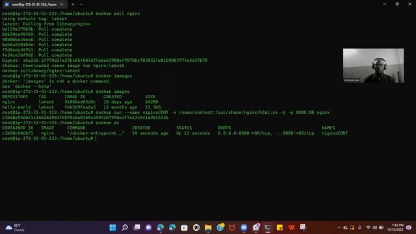Image resolution: width=416 pixels, height=234 pixels.
Task: Open WPS Office from taskbar
Action: click(291, 227)
